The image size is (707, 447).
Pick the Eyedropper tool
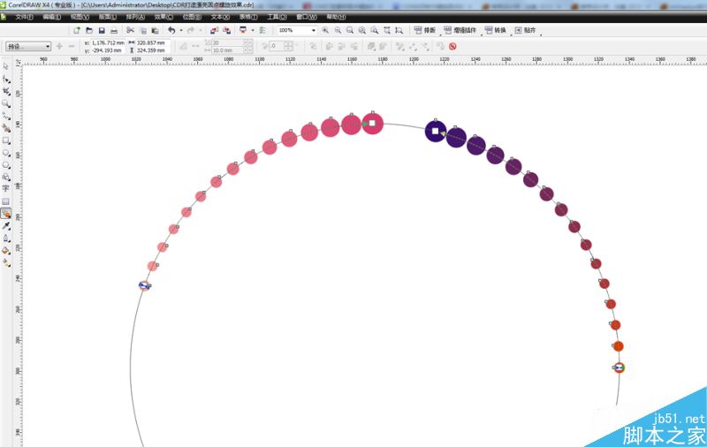click(x=6, y=226)
